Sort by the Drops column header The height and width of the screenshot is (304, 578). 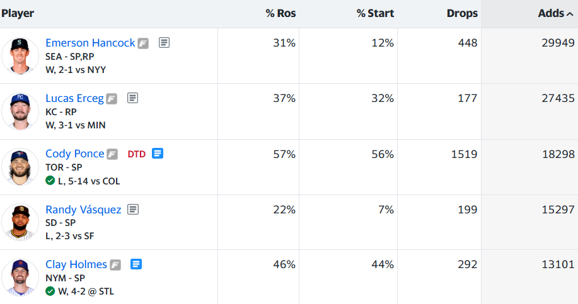462,13
